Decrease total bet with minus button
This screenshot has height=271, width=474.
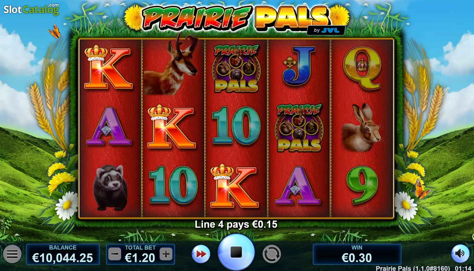tap(115, 254)
